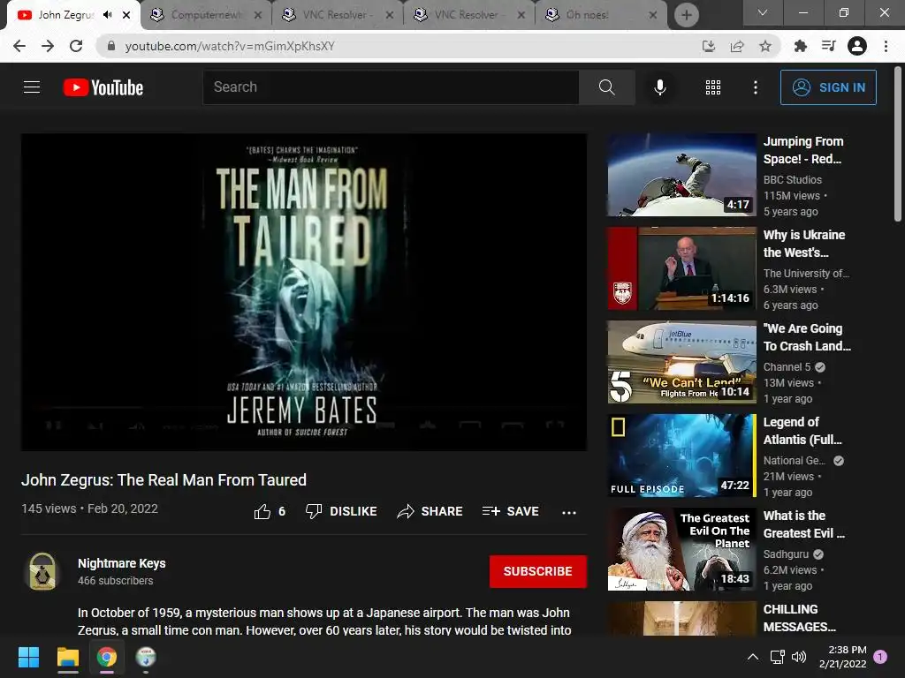
Task: Open the Windows Start menu
Action: tap(28, 657)
